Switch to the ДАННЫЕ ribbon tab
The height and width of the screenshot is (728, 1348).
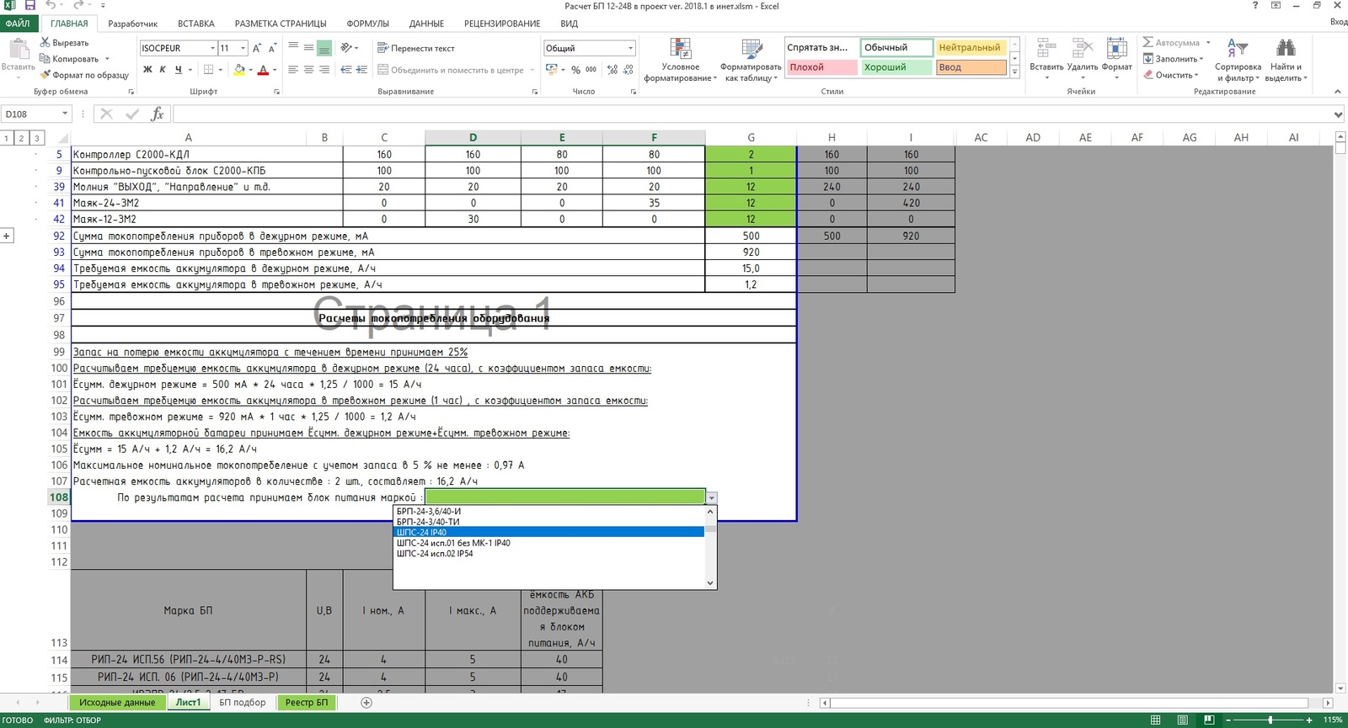coord(426,24)
